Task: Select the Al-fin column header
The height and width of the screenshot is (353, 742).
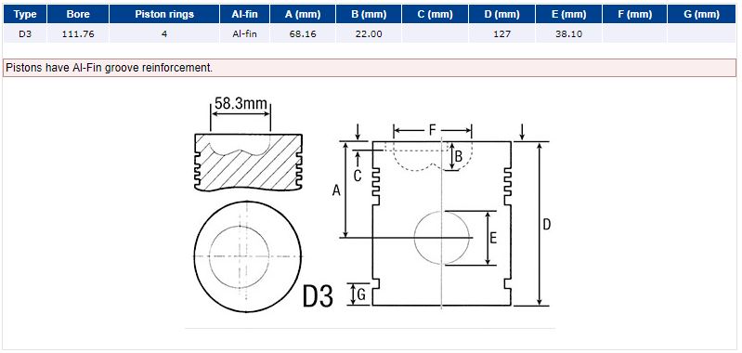Action: (x=244, y=14)
